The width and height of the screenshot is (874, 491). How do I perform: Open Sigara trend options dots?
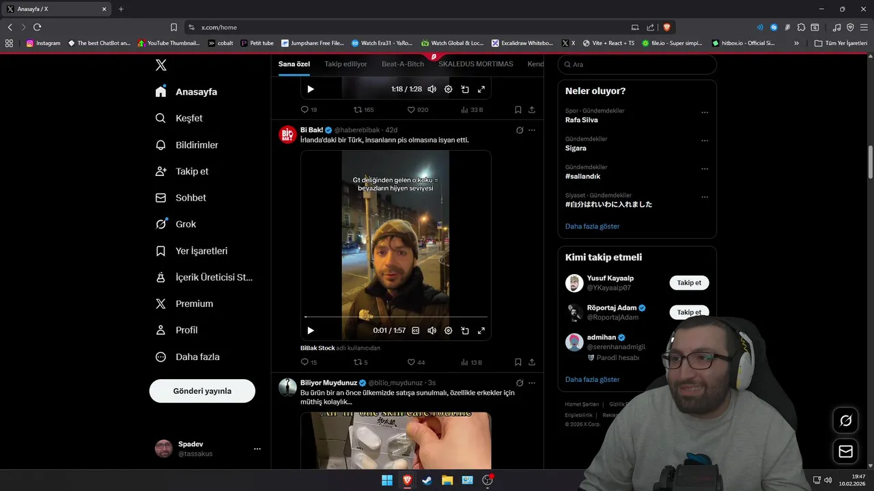click(705, 140)
